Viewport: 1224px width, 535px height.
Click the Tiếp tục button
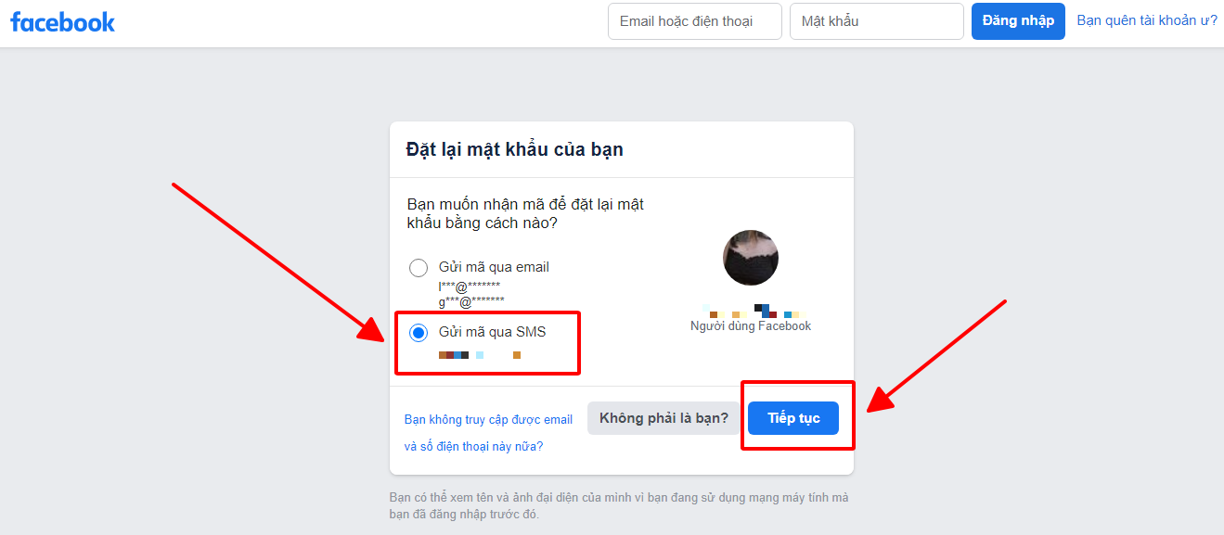(x=793, y=418)
